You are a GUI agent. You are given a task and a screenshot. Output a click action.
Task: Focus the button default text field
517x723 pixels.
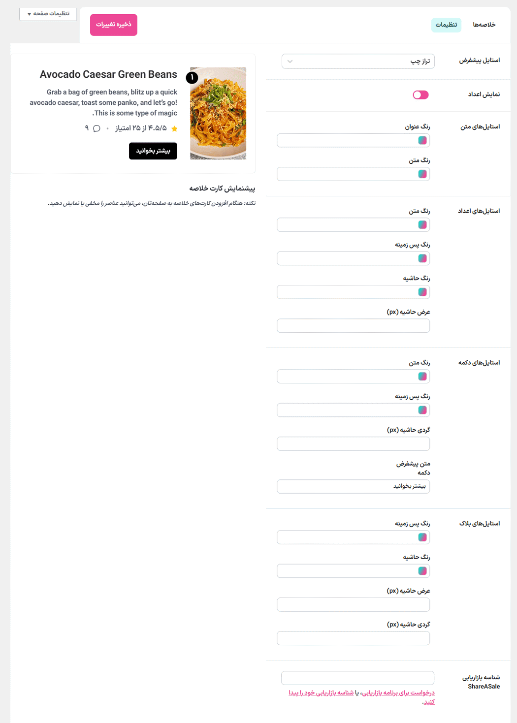tap(353, 486)
